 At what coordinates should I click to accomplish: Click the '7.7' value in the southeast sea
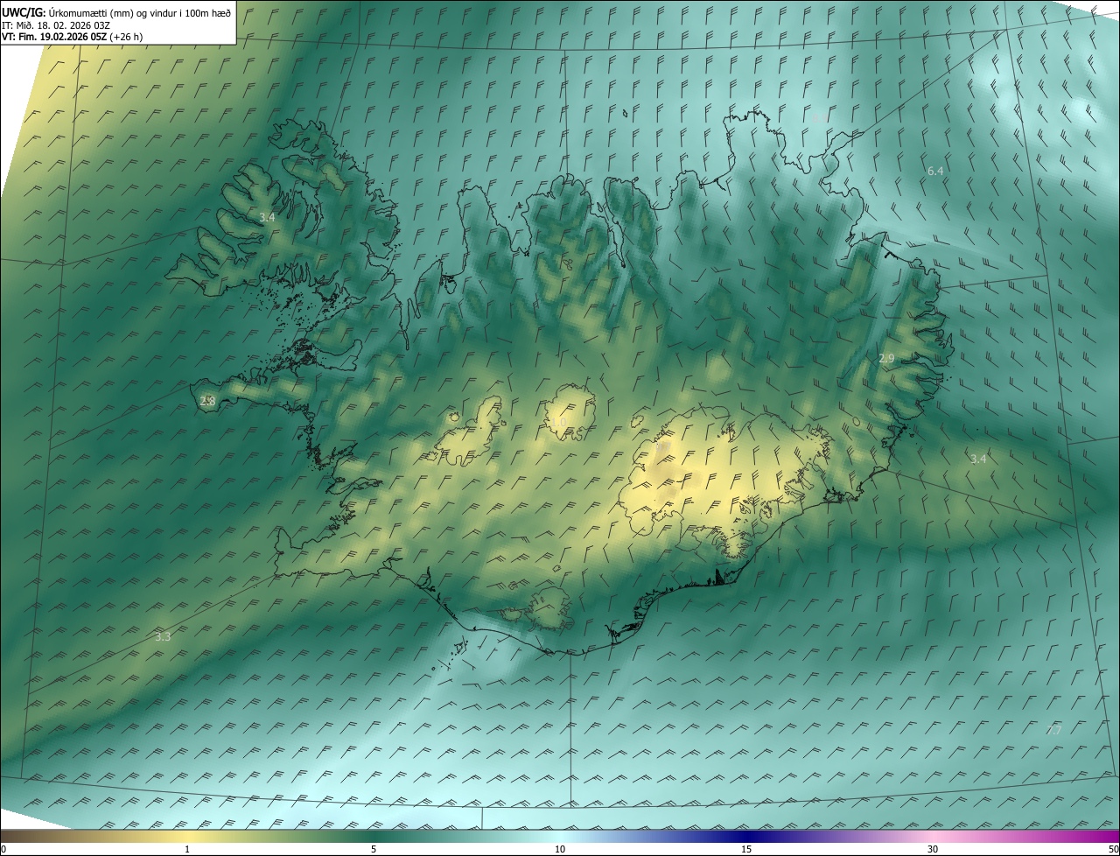click(1053, 730)
